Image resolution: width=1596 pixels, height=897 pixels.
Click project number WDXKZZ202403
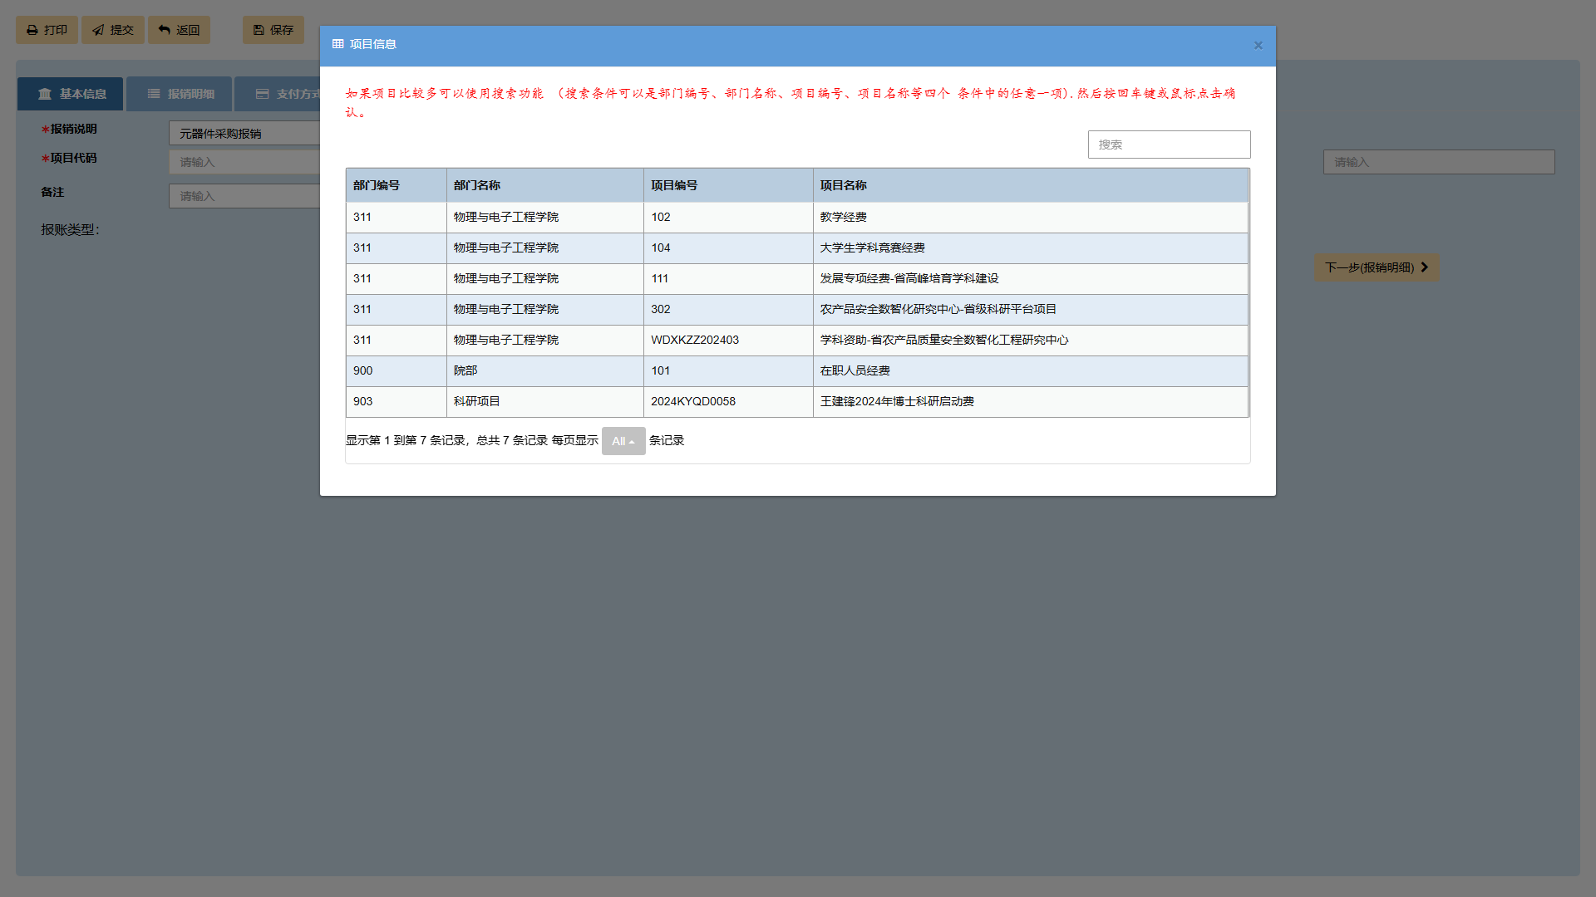(695, 340)
